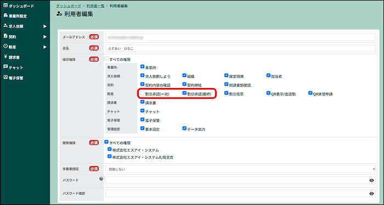
Task: Uncheck the 請求書 permission checkbox
Action: [142, 102]
